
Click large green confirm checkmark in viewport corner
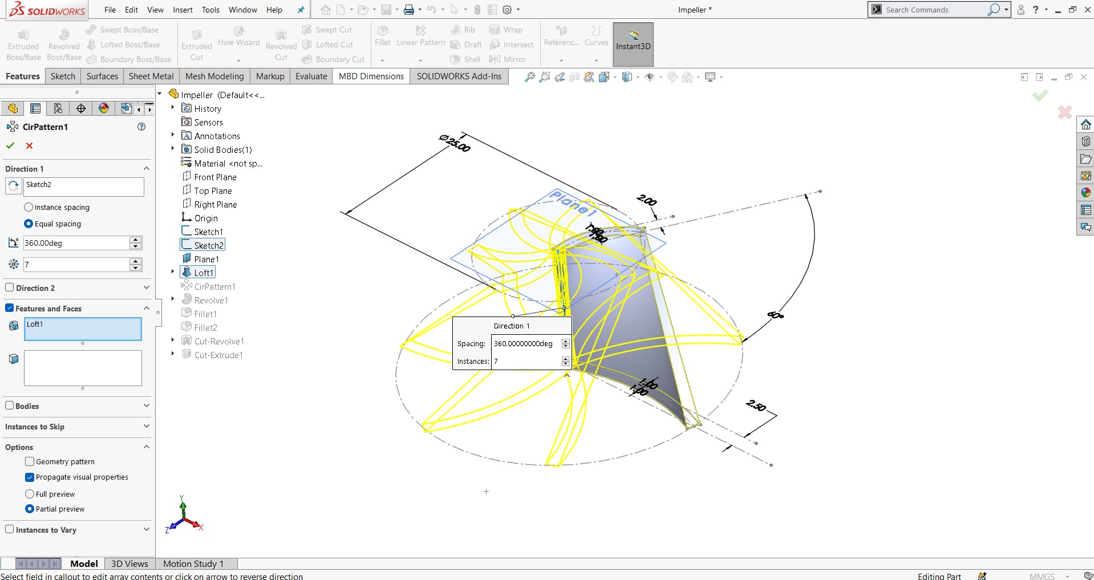1040,95
